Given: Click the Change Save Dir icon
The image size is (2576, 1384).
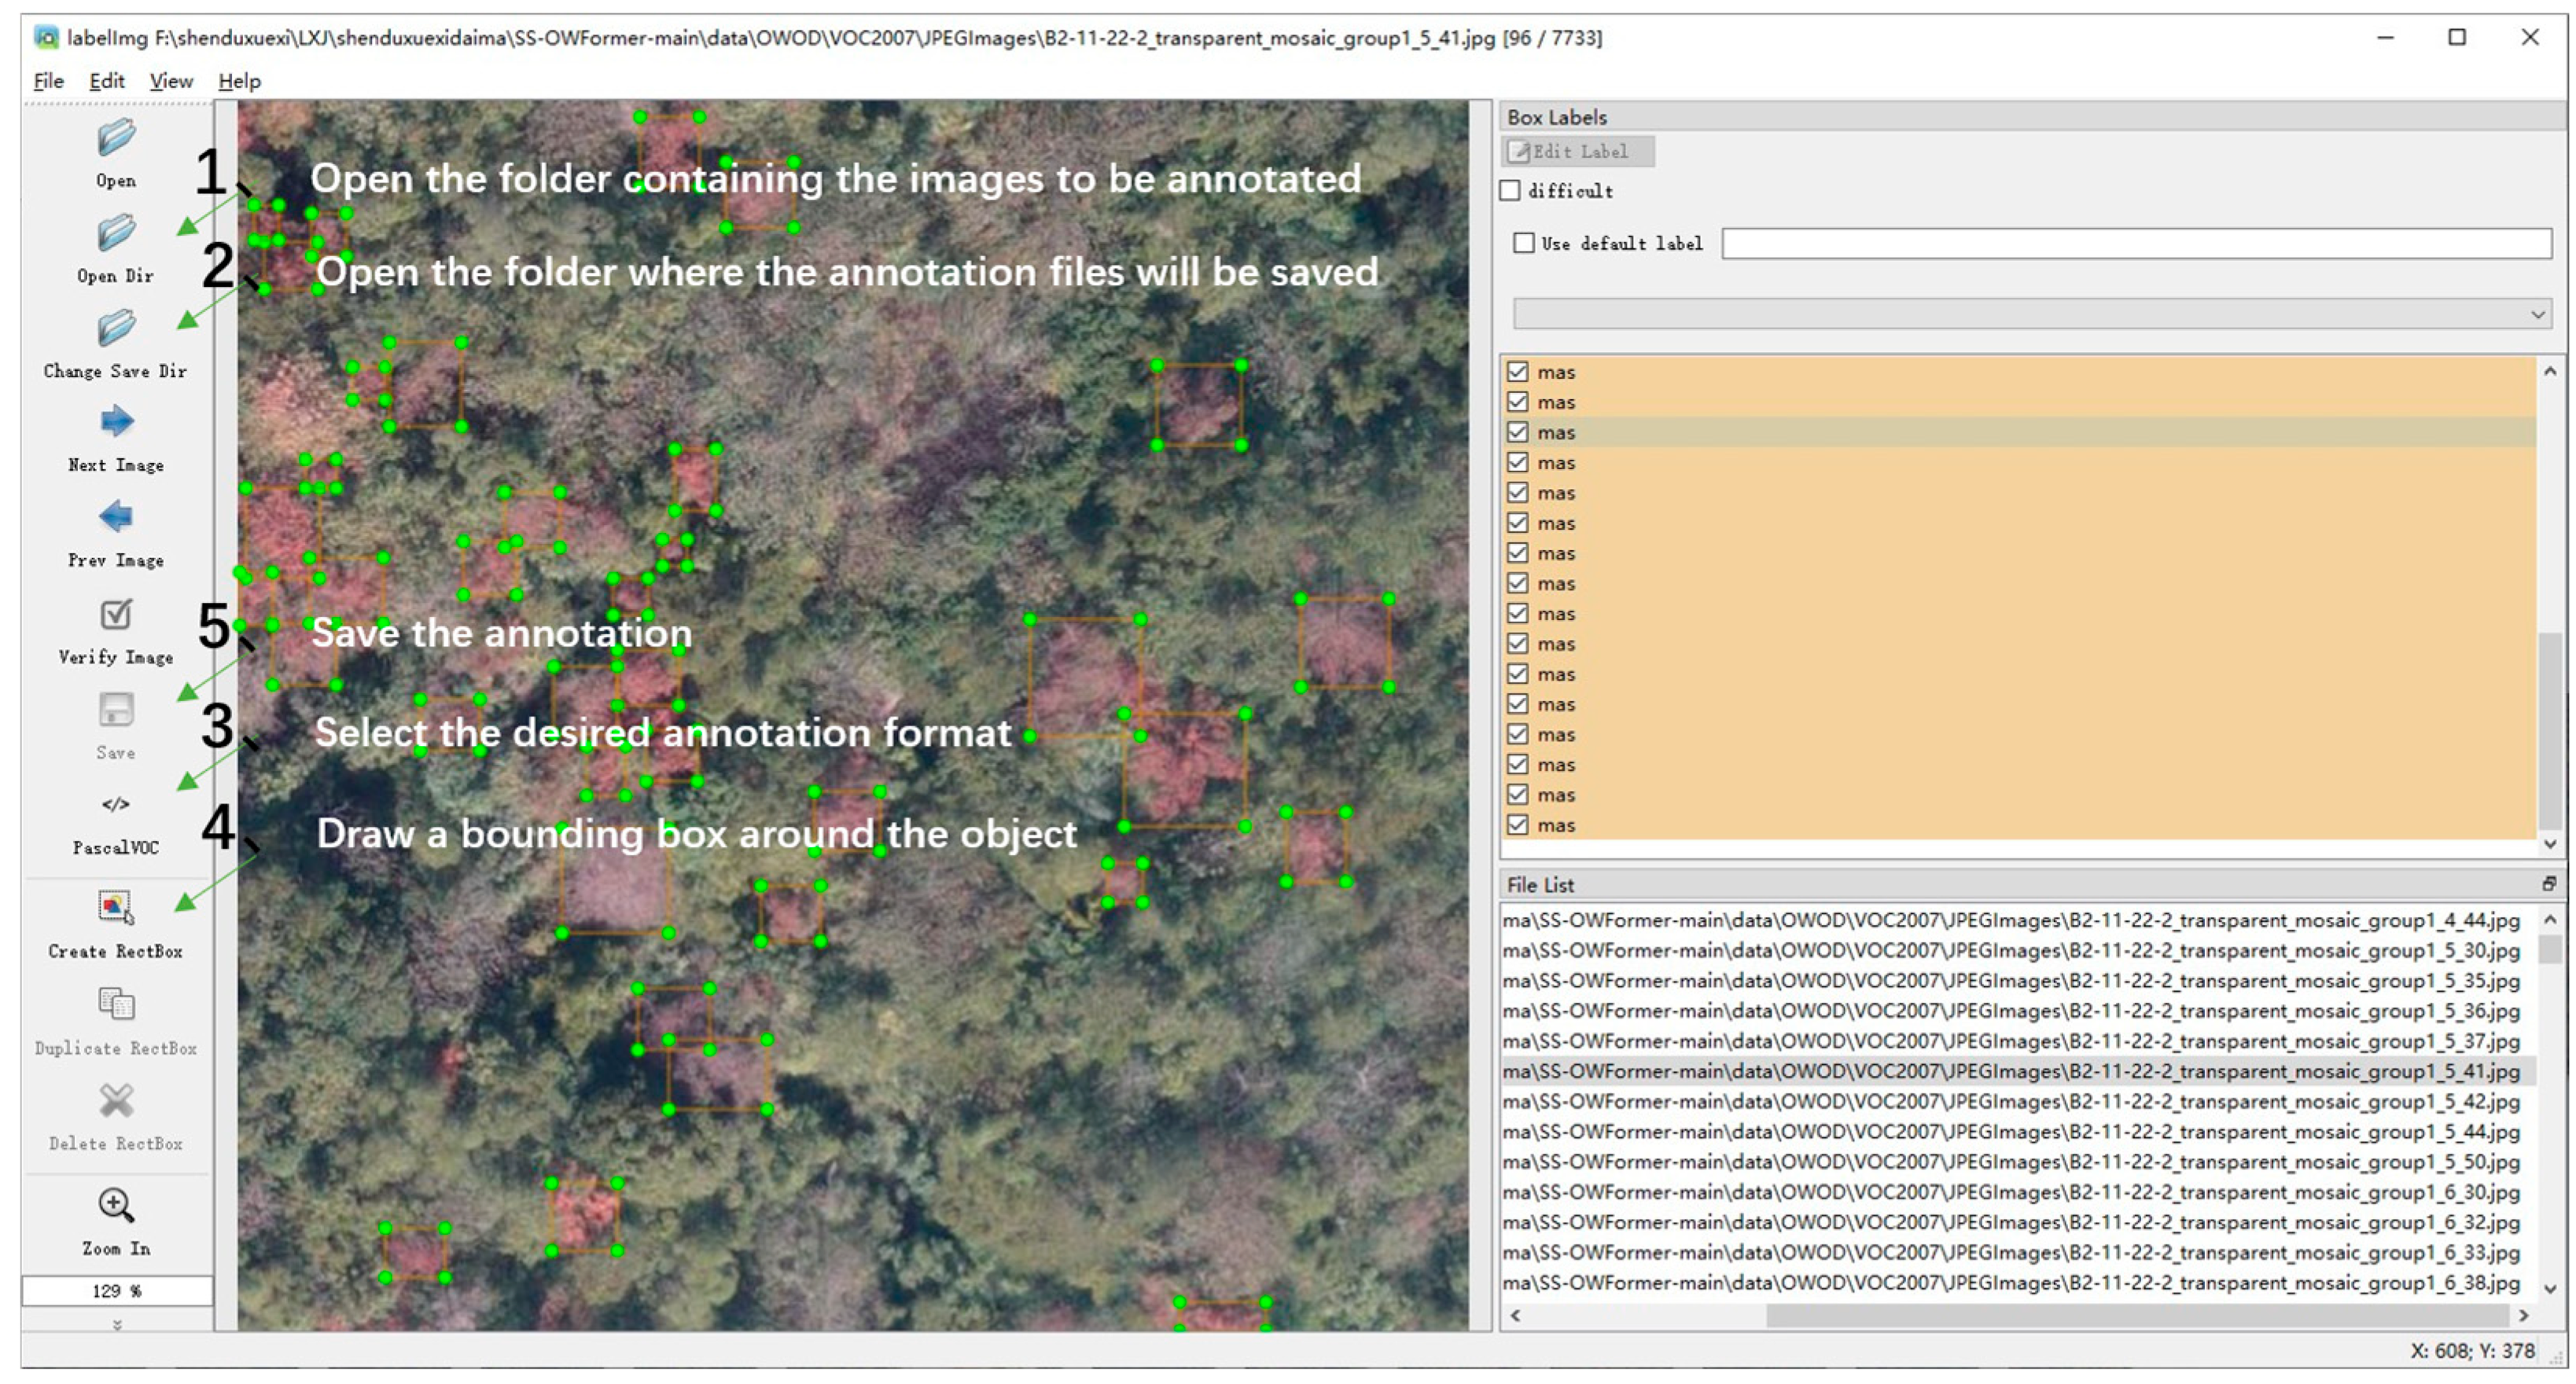Looking at the screenshot, I should 116,328.
